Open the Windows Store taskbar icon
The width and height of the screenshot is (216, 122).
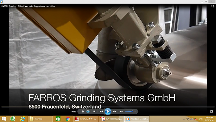58,119
